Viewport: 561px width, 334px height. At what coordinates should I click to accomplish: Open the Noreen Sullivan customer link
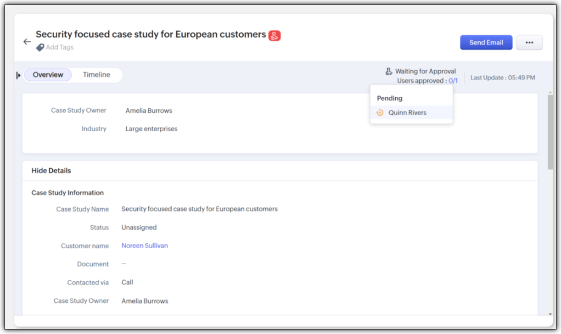(145, 245)
